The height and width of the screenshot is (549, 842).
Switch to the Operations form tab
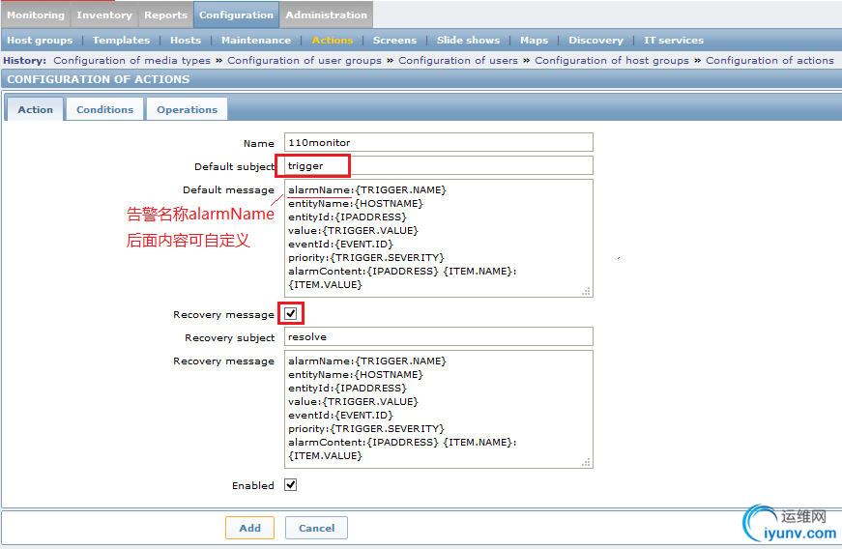tap(187, 109)
